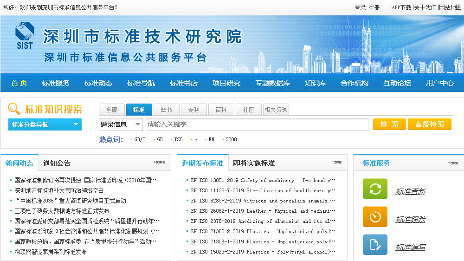This screenshot has width=464, height=261.
Task: Open the 题录信息 search field selector
Action: (121, 124)
